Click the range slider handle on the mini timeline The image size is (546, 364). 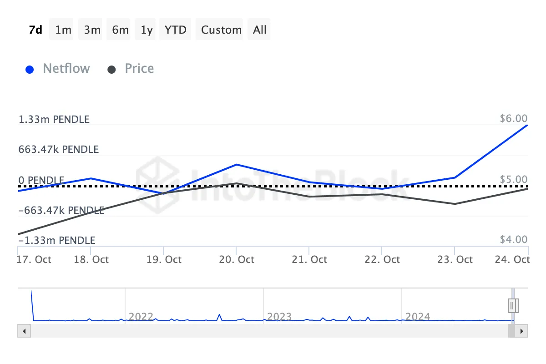click(512, 305)
